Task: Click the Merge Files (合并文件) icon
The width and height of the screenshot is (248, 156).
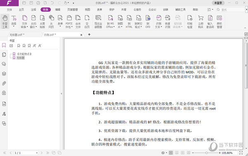Action: point(78,22)
